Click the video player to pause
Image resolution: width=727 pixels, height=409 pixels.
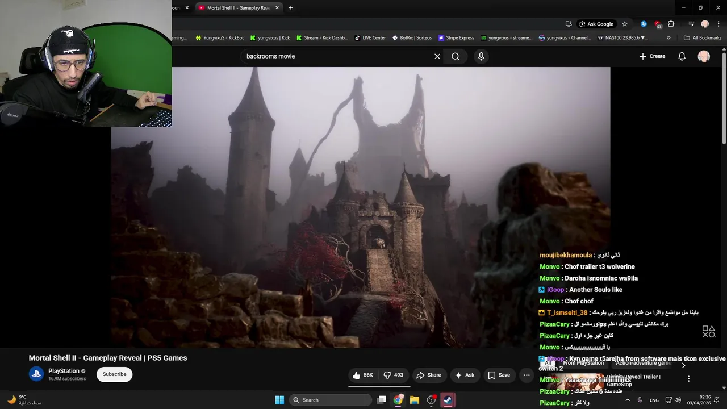tap(361, 207)
